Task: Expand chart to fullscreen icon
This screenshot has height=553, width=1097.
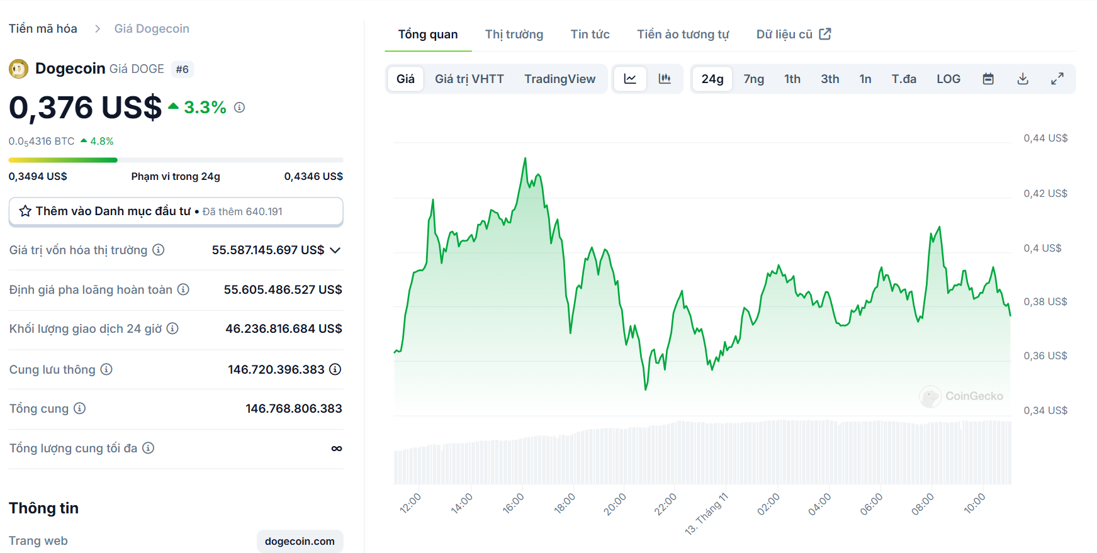Action: tap(1057, 79)
